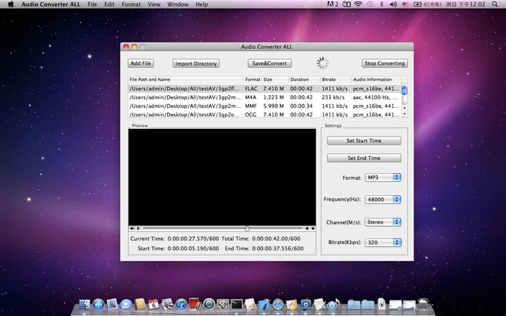
Task: Select the M4A file row in list
Action: coord(265,97)
